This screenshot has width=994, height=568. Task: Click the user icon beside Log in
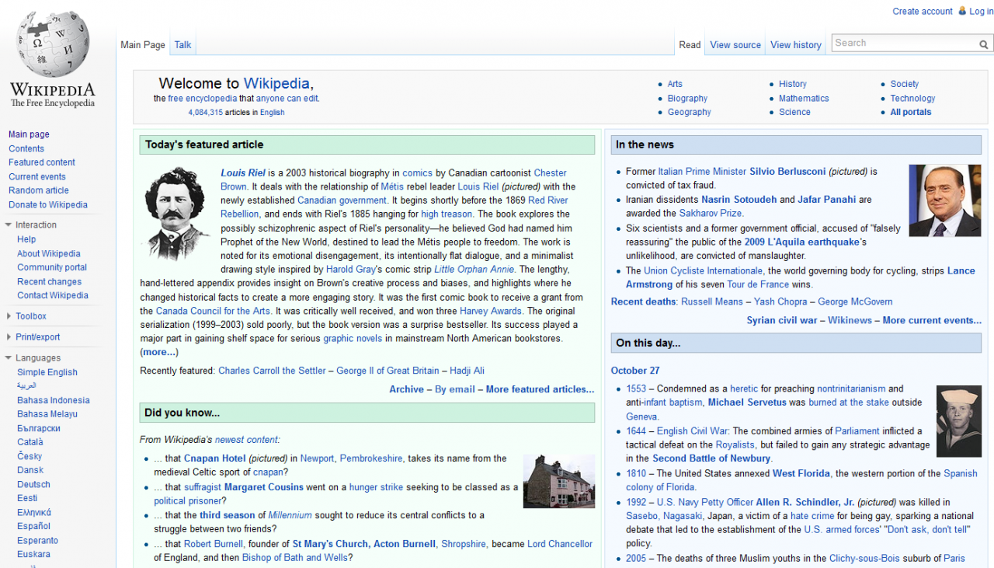[x=962, y=11]
